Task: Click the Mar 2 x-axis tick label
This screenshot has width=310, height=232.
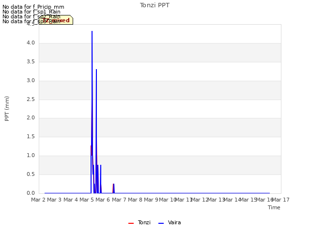Action: click(x=38, y=200)
